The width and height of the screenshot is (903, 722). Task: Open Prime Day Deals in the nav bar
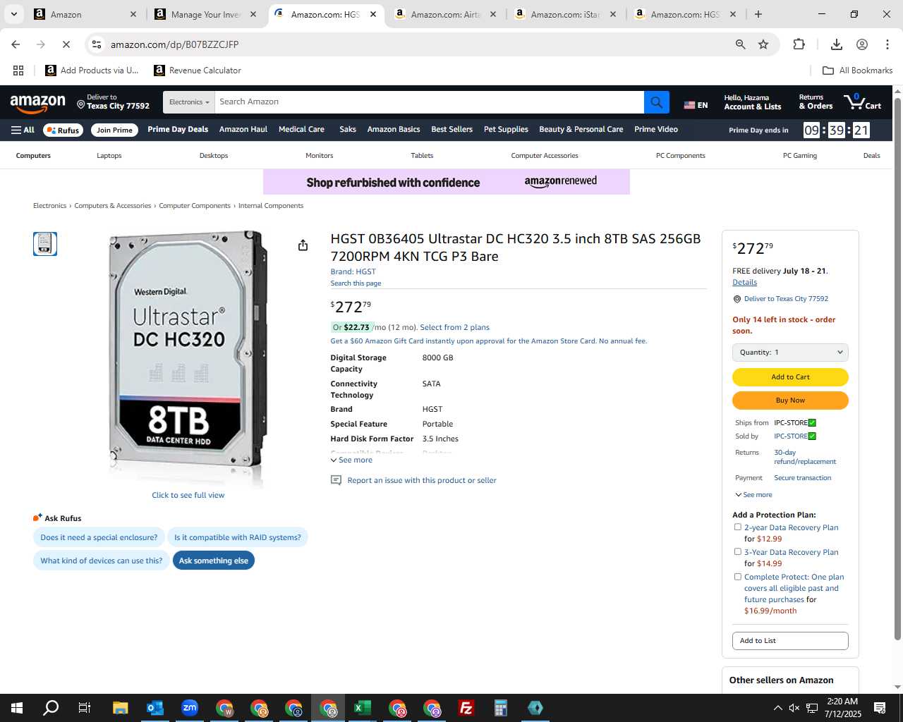point(178,130)
